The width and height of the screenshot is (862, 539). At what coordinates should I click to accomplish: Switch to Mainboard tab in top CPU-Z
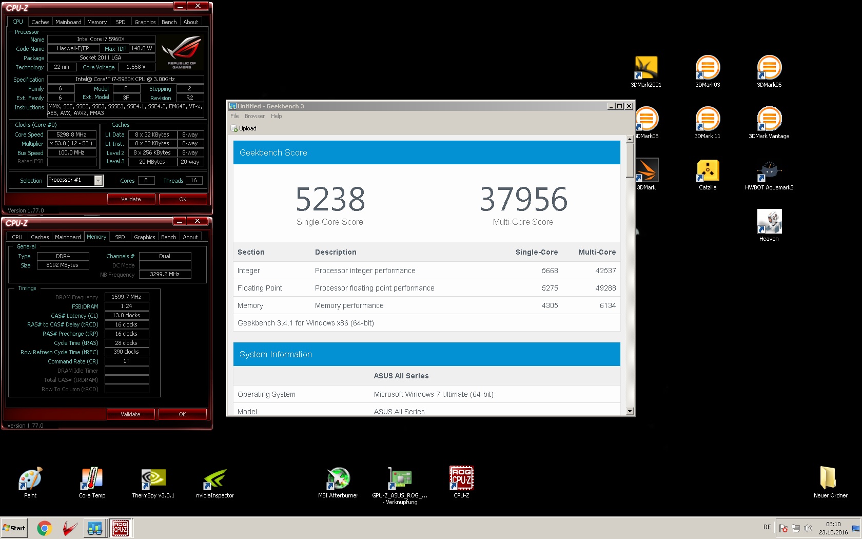coord(68,22)
